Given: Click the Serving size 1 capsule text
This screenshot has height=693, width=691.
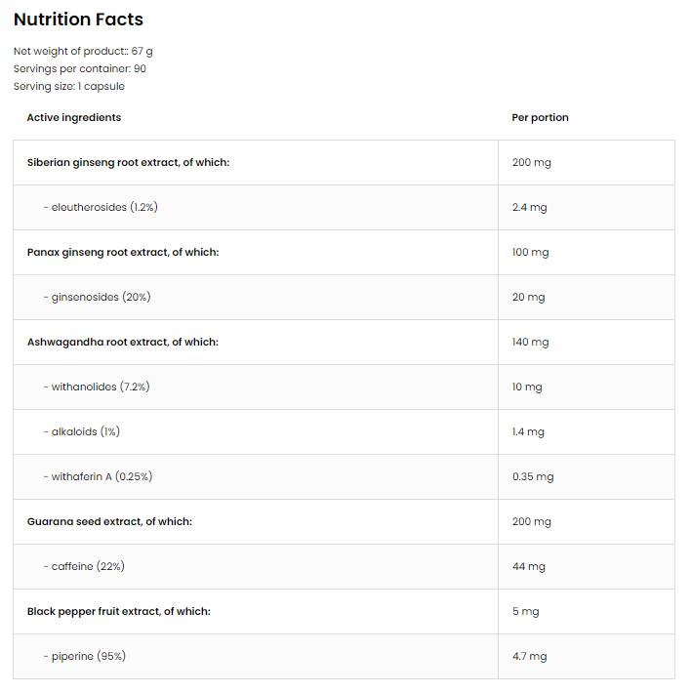Looking at the screenshot, I should (x=69, y=86).
